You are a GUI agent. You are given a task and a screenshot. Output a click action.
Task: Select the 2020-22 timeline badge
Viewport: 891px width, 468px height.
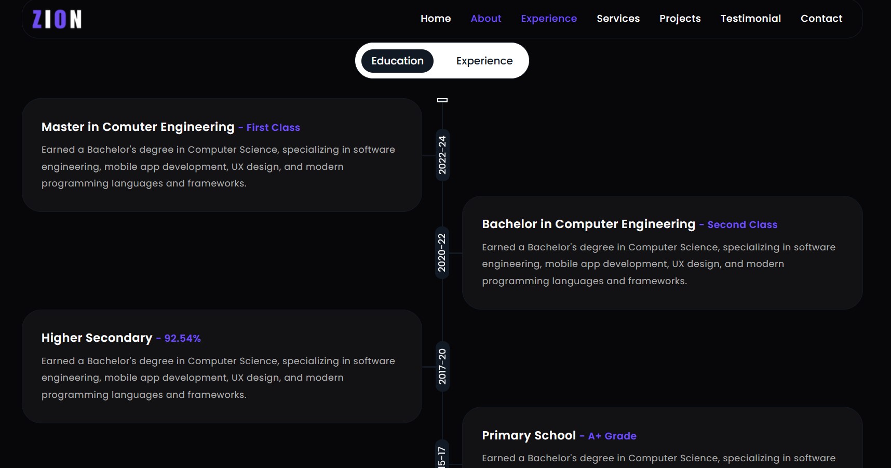point(442,252)
